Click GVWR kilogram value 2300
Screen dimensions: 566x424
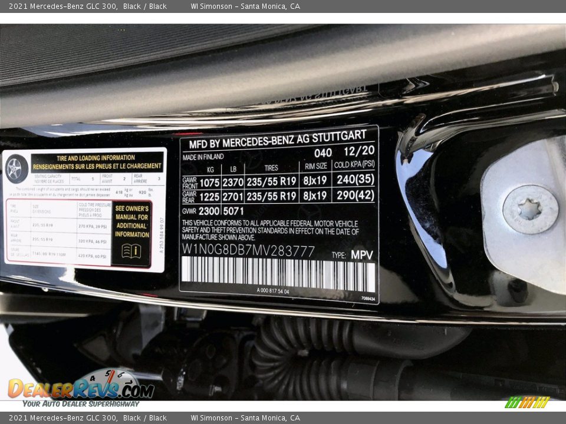[x=209, y=211]
